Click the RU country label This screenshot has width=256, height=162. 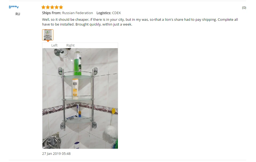coord(18,14)
